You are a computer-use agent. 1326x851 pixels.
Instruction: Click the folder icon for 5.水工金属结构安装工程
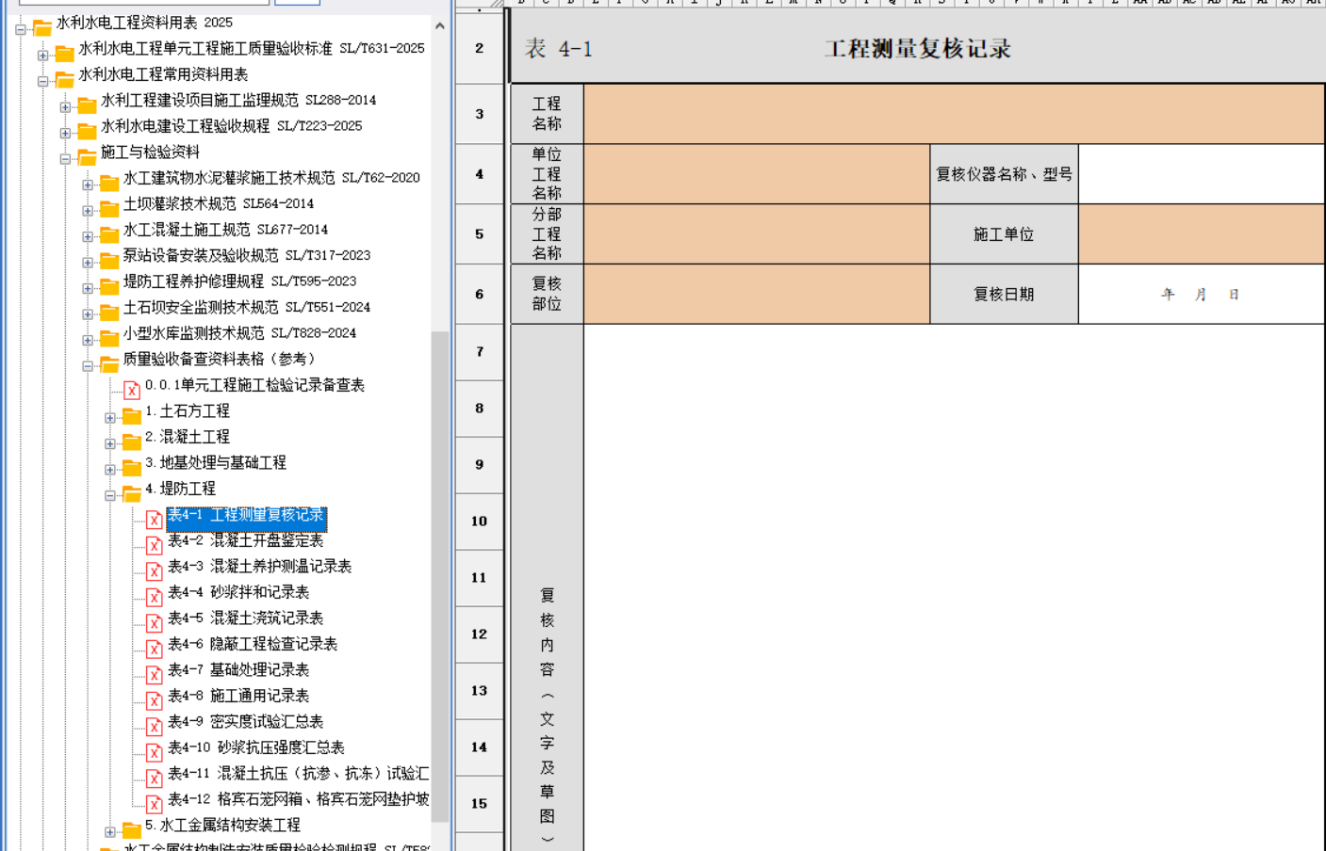click(x=131, y=828)
